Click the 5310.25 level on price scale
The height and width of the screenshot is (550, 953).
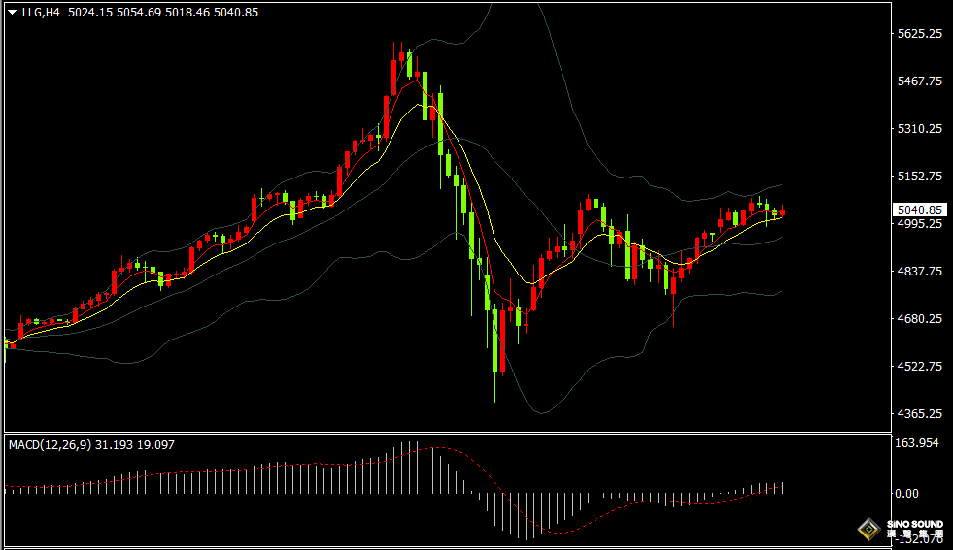[x=919, y=129]
